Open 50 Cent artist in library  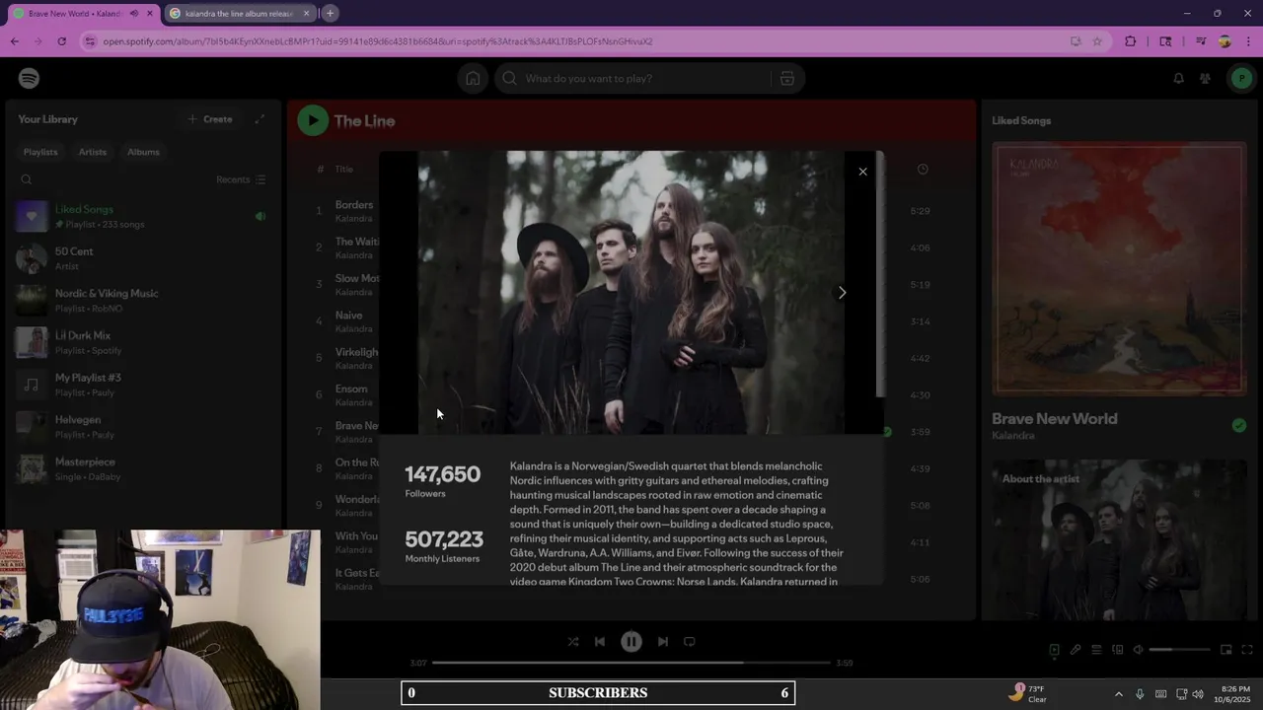click(x=141, y=258)
